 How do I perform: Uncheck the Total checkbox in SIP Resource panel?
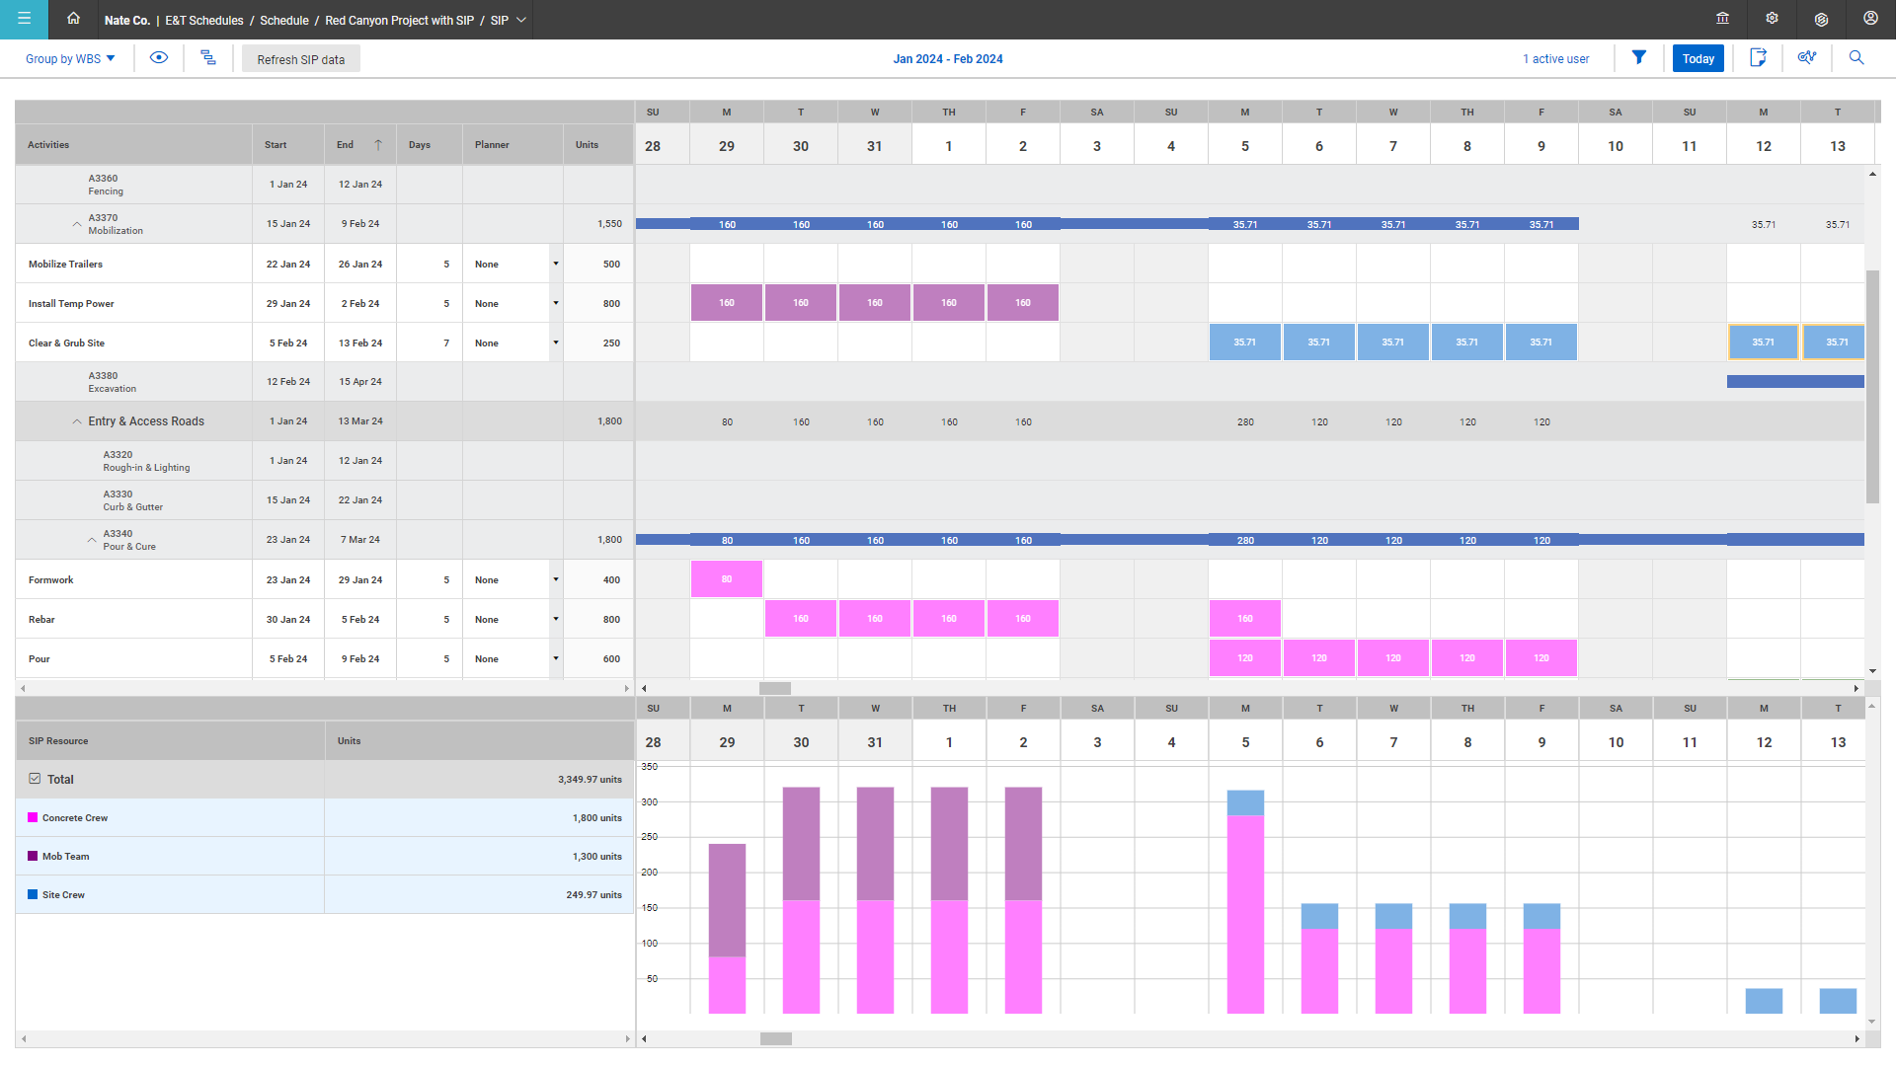[x=35, y=779]
